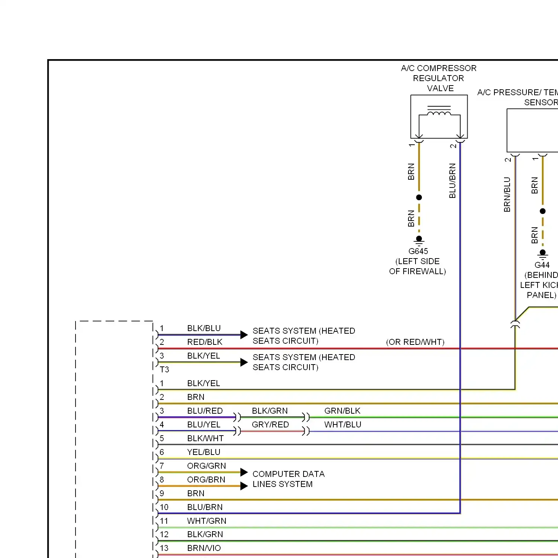Image resolution: width=558 pixels, height=558 pixels.
Task: Click the G645 ground label
Action: (418, 251)
